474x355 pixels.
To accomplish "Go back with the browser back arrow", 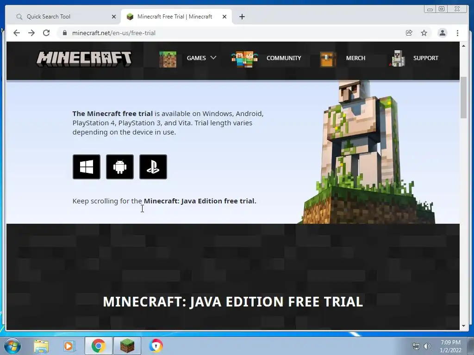I will point(17,33).
